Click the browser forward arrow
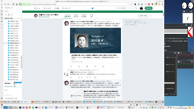 point(5,4)
